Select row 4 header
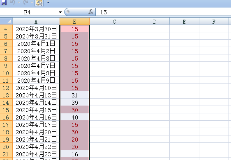Image resolution: width=231 pixels, height=160 pixels. coord(6,29)
